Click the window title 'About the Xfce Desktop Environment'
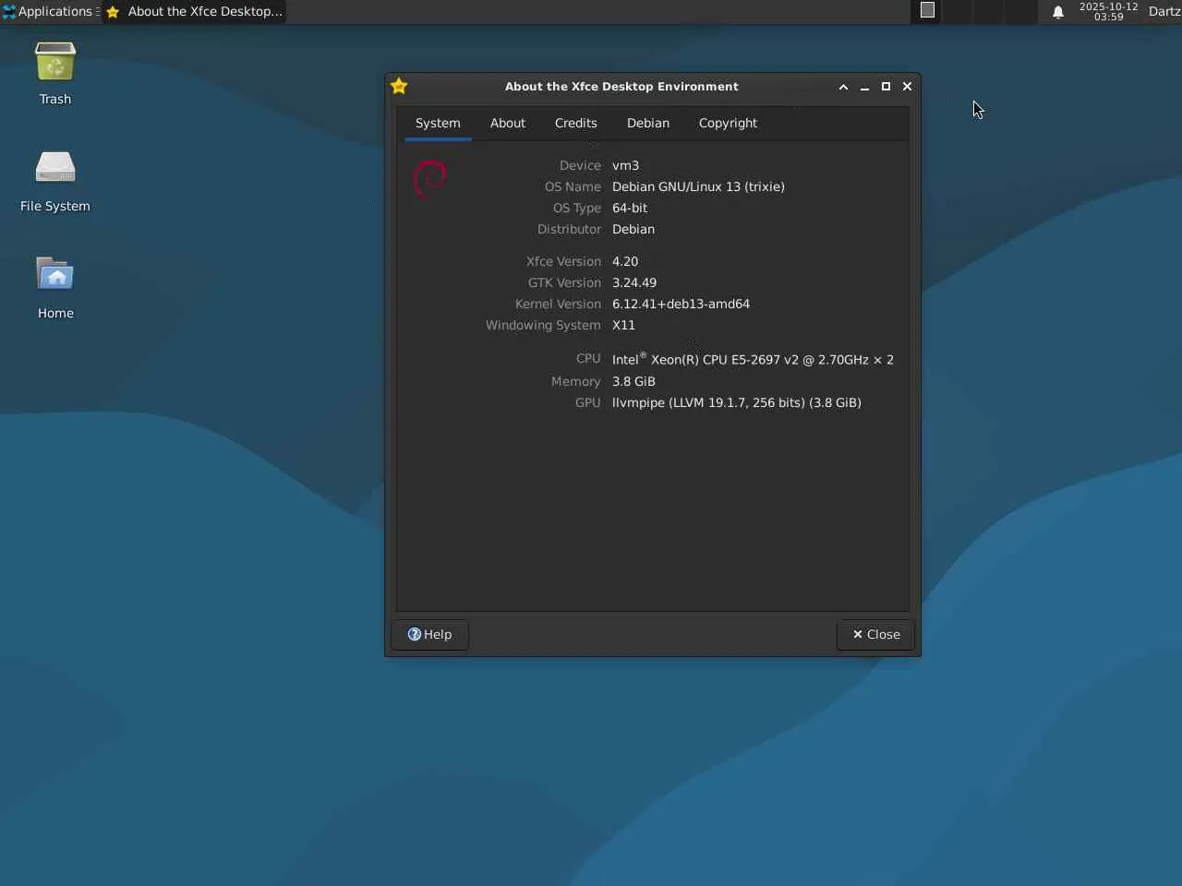This screenshot has height=886, width=1182. [621, 87]
